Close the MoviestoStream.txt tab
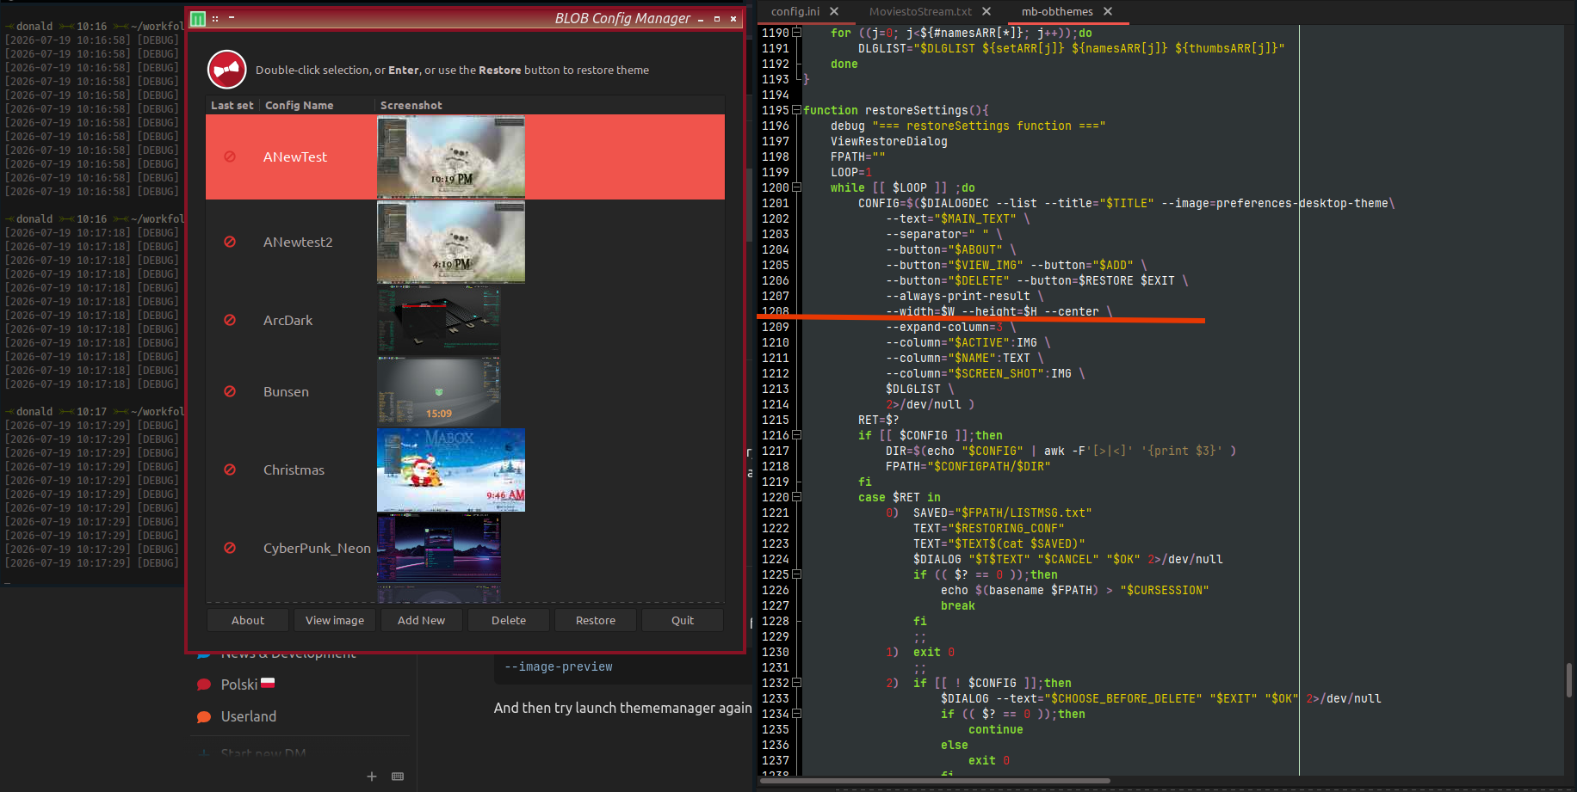 (x=986, y=11)
